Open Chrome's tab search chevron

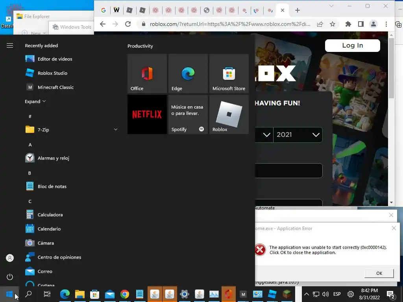331,6
